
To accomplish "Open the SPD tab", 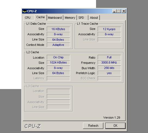I will (82, 18).
